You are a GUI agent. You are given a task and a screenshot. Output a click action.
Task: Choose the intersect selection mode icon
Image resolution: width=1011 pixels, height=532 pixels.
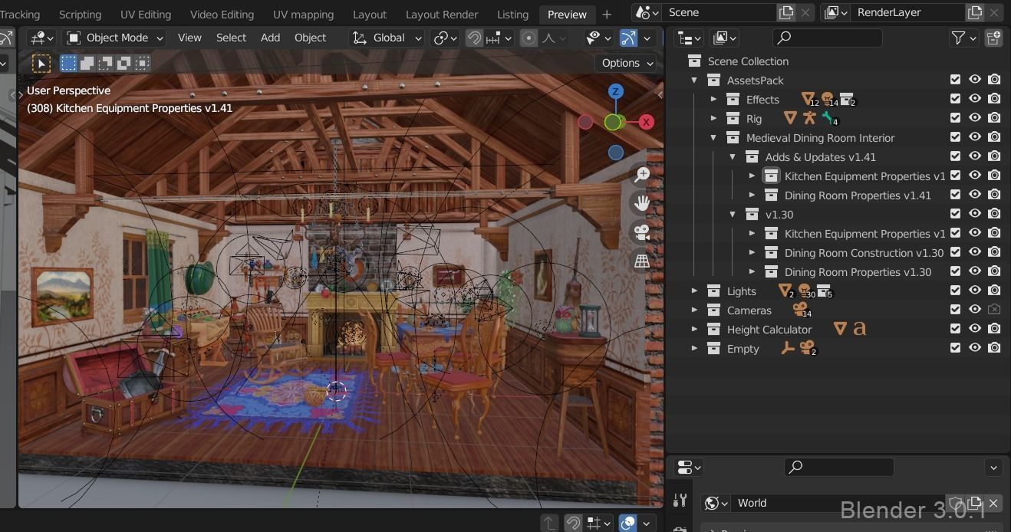click(143, 64)
